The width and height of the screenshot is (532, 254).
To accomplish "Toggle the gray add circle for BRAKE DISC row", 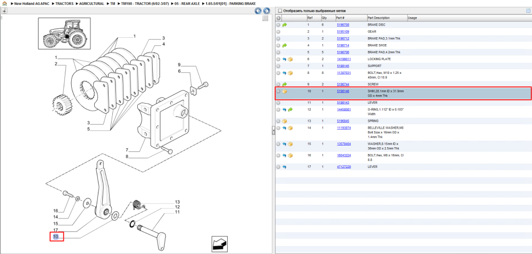I will tap(278, 25).
